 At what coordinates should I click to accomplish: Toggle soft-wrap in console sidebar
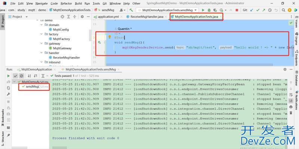[x=291, y=95]
